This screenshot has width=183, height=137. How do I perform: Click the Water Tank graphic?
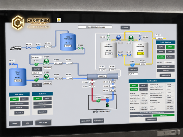pyautogui.click(x=18, y=76)
